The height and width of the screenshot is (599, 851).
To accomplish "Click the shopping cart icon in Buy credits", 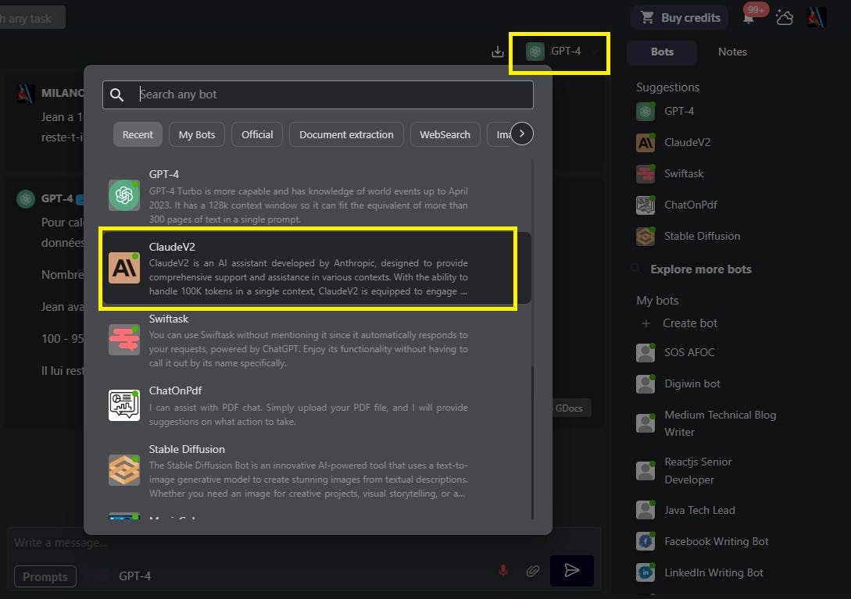I will [647, 17].
